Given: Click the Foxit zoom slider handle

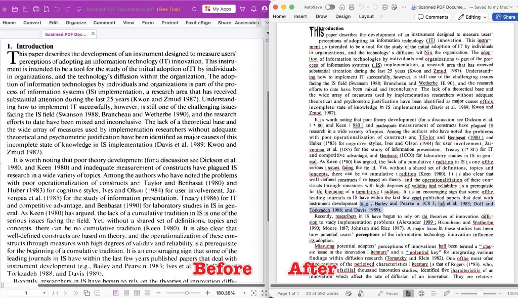Looking at the screenshot, I should 187,293.
